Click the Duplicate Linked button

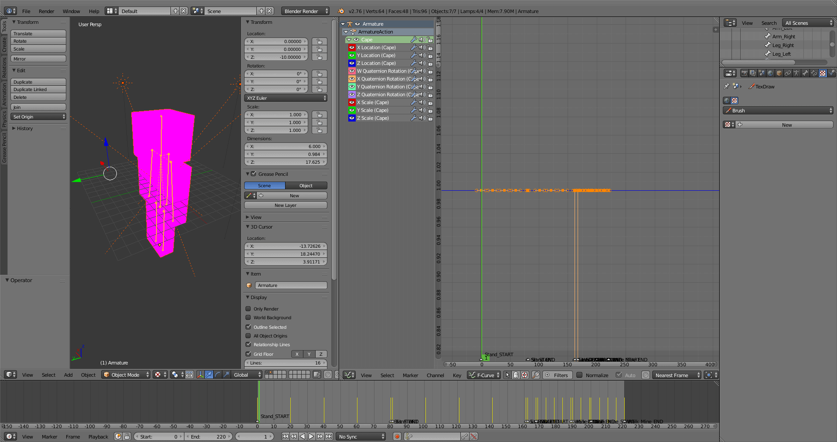click(x=38, y=89)
